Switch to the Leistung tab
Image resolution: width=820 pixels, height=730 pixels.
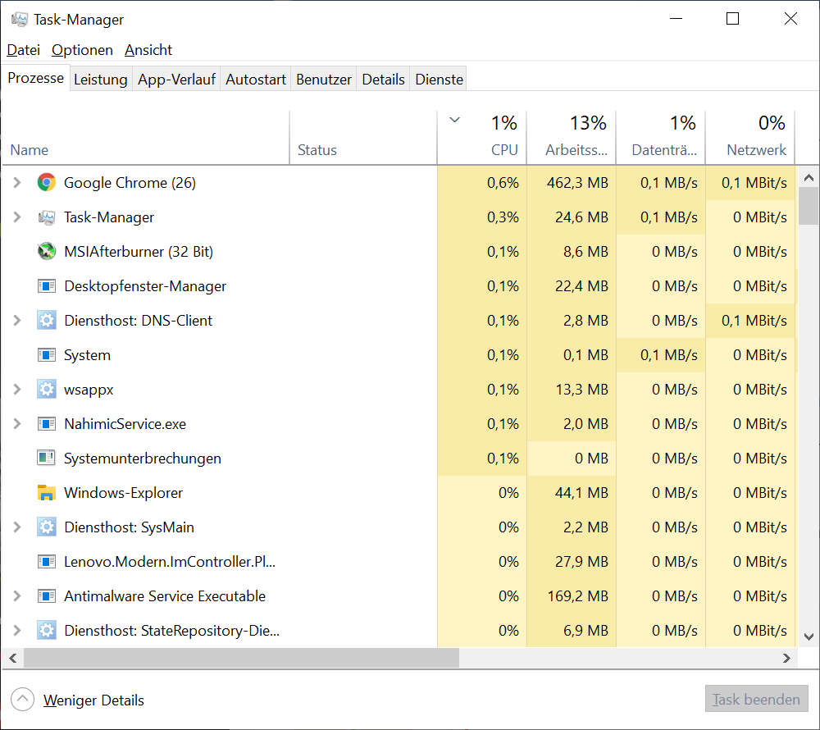pyautogui.click(x=100, y=79)
